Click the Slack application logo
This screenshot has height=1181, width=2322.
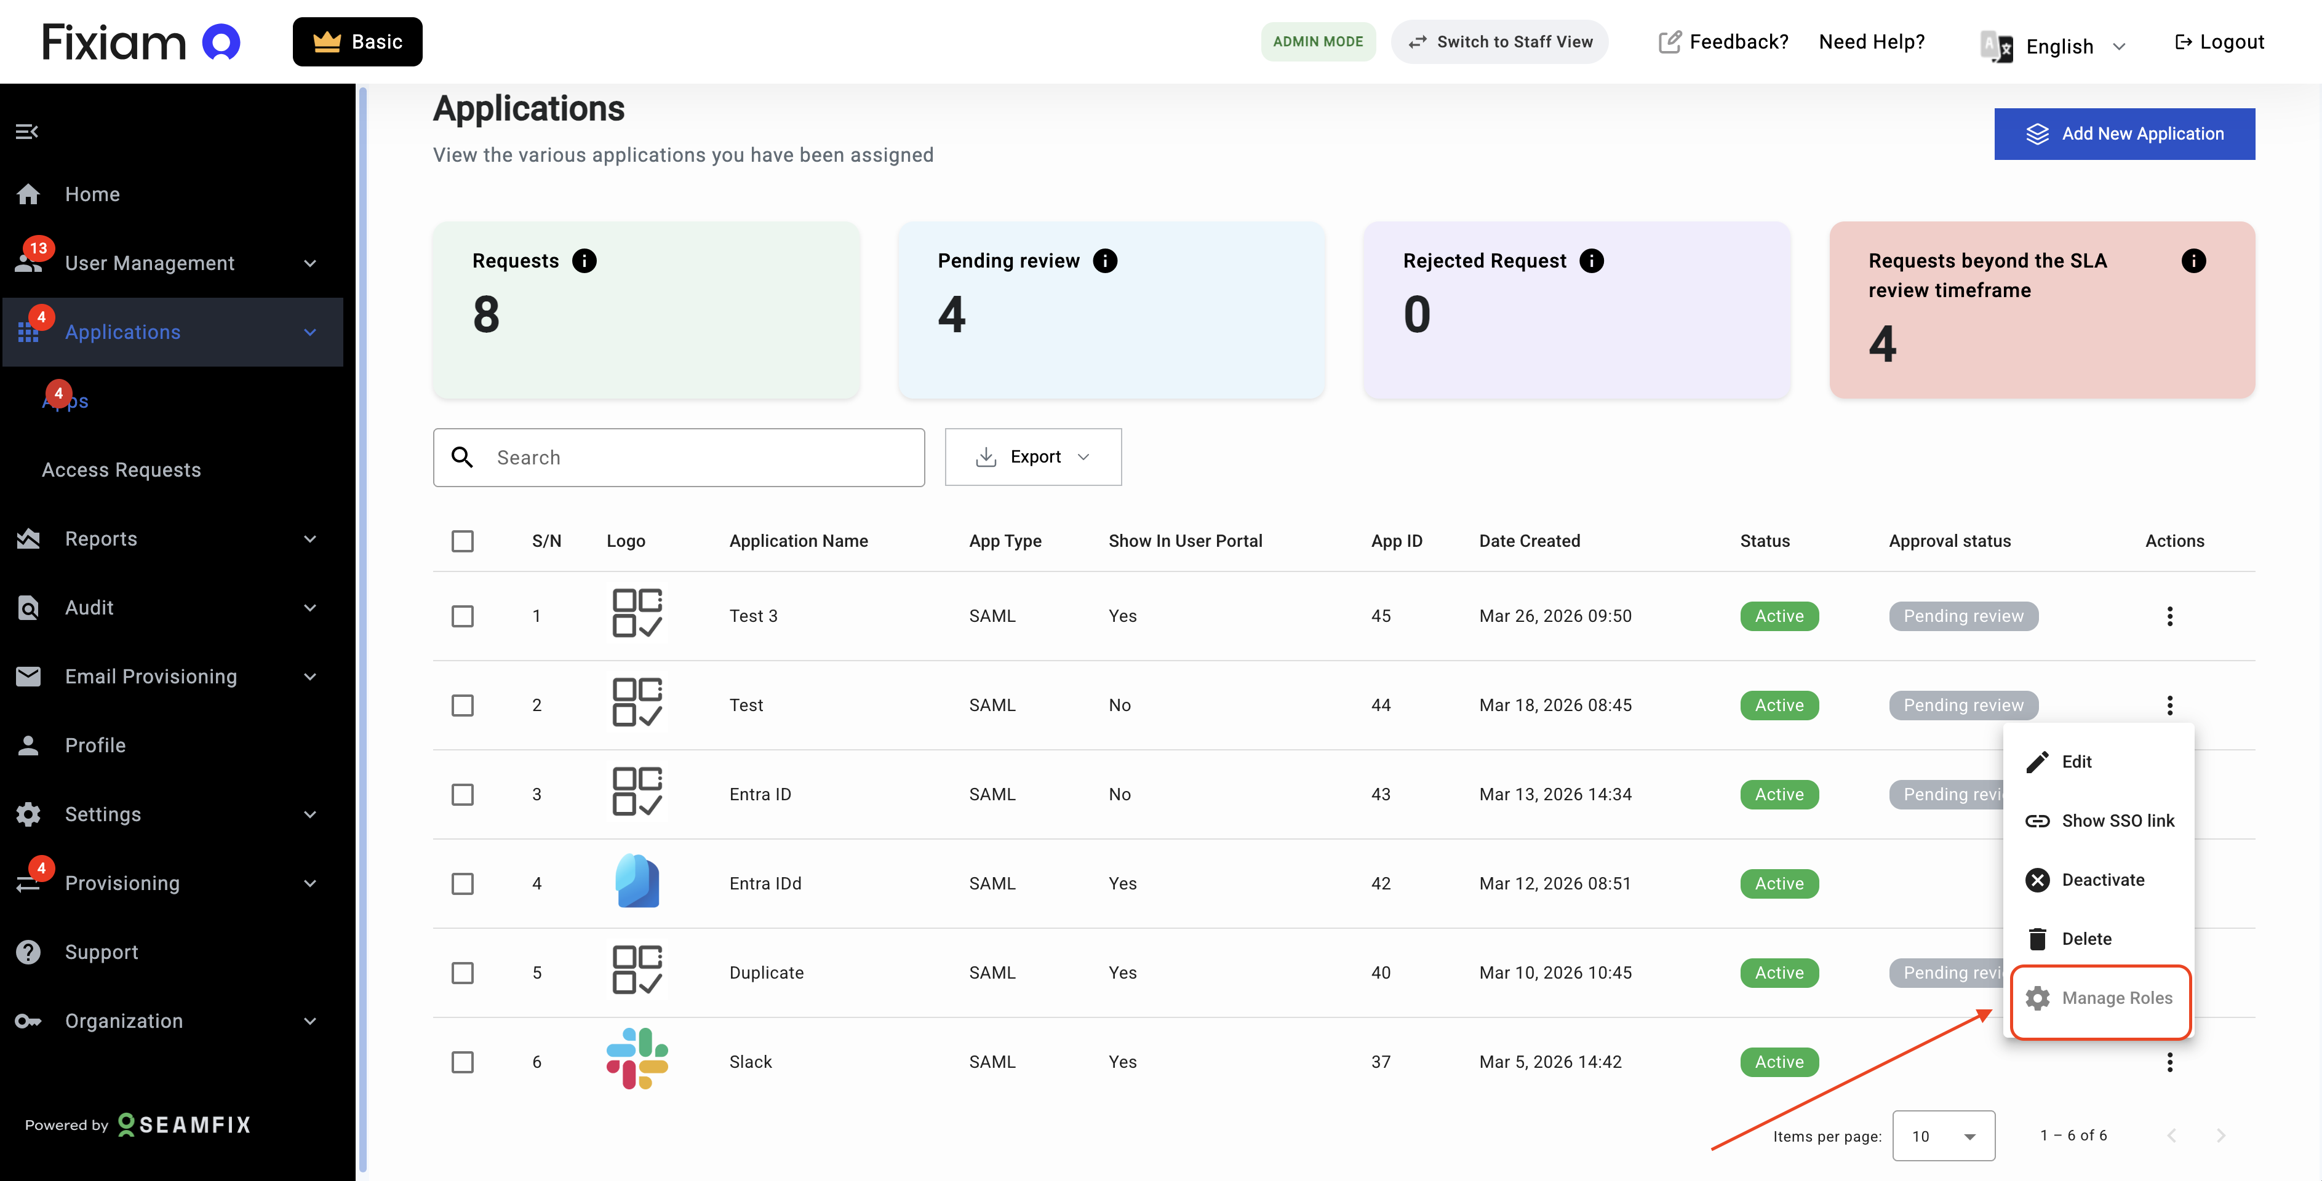[636, 1059]
